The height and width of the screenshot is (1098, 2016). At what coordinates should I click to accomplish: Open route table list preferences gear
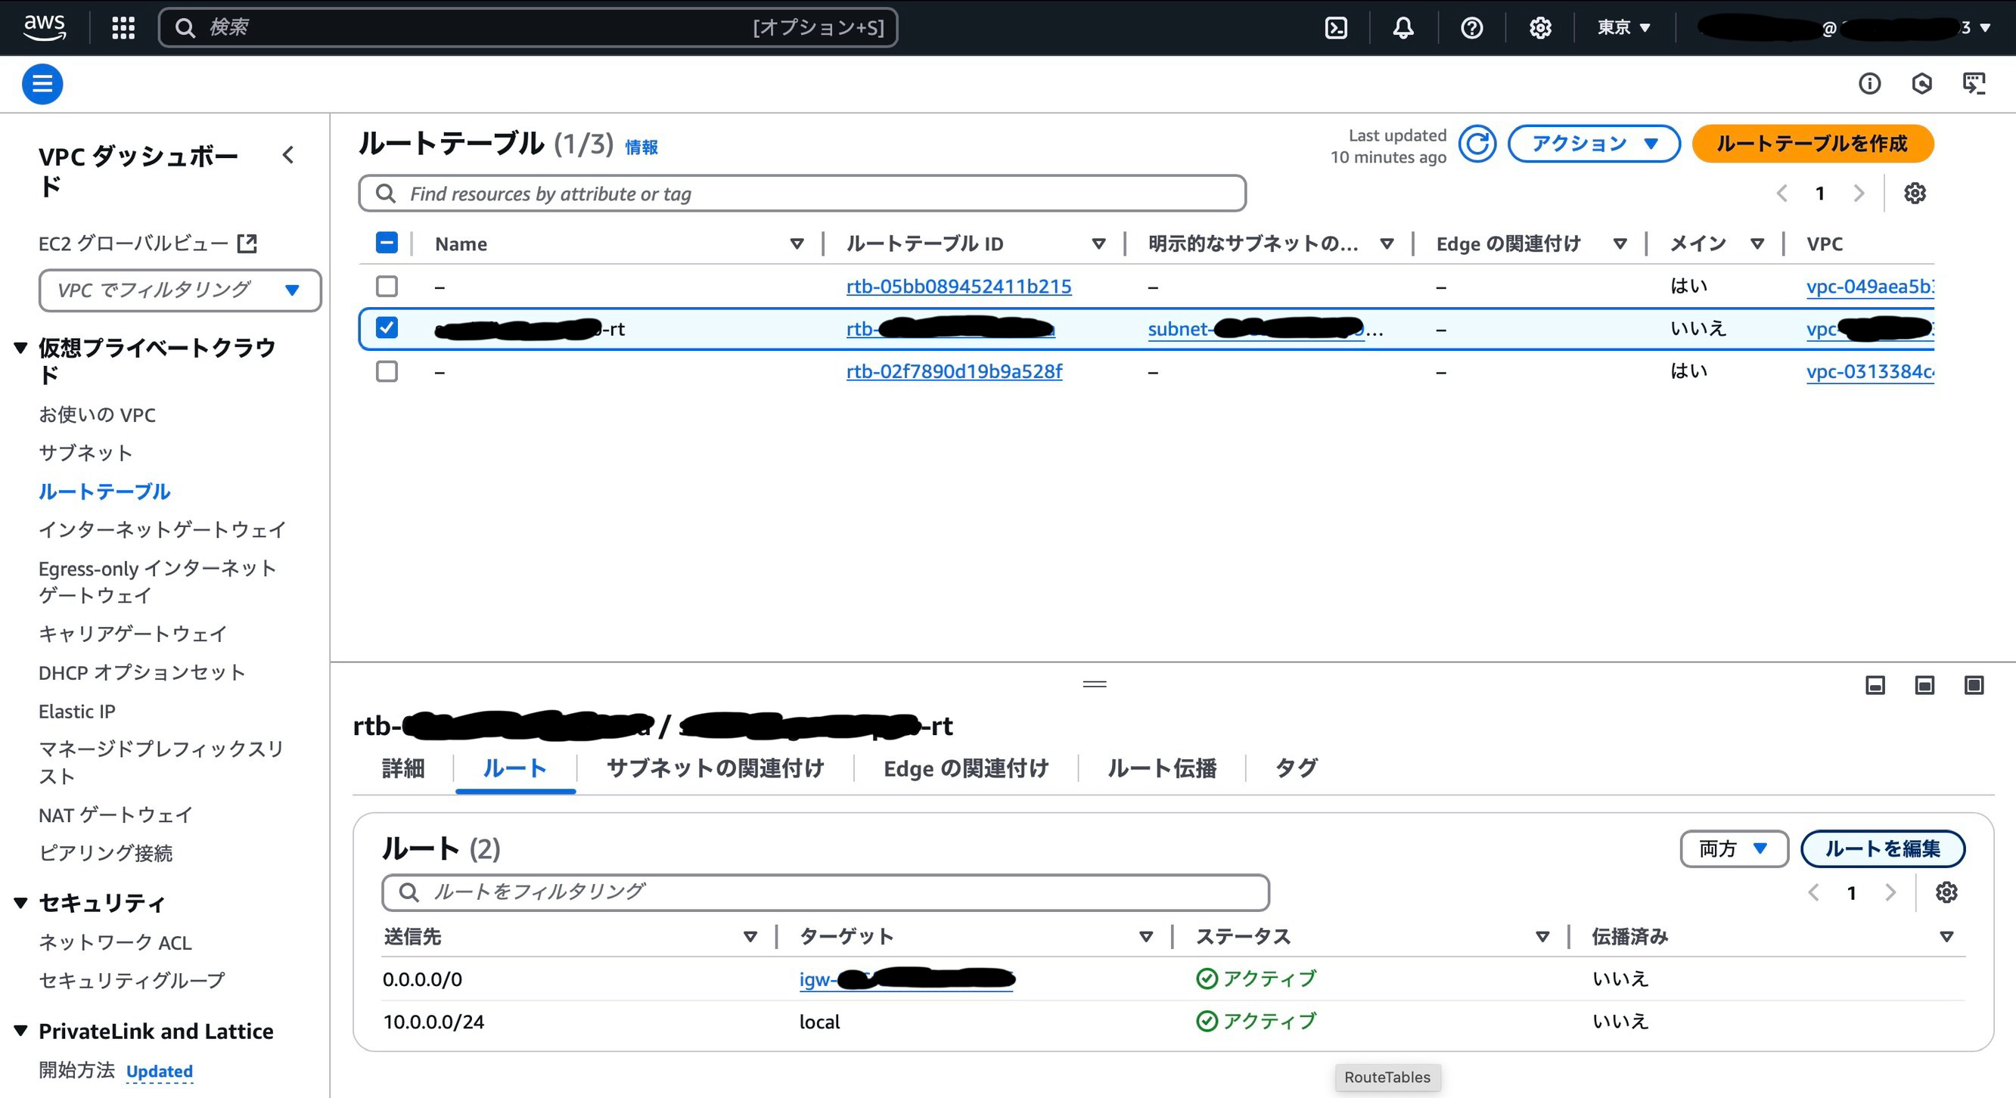pyautogui.click(x=1915, y=193)
